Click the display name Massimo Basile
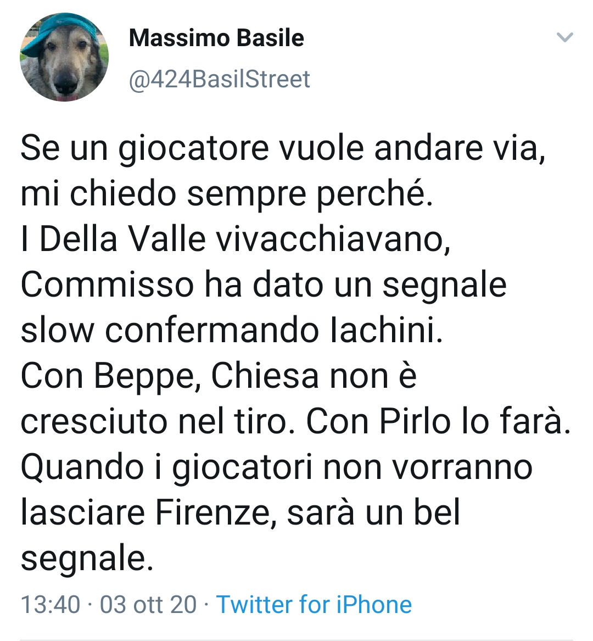 215,38
